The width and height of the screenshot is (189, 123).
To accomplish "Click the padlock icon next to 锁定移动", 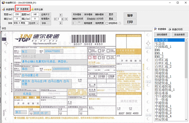I will click(x=120, y=23).
